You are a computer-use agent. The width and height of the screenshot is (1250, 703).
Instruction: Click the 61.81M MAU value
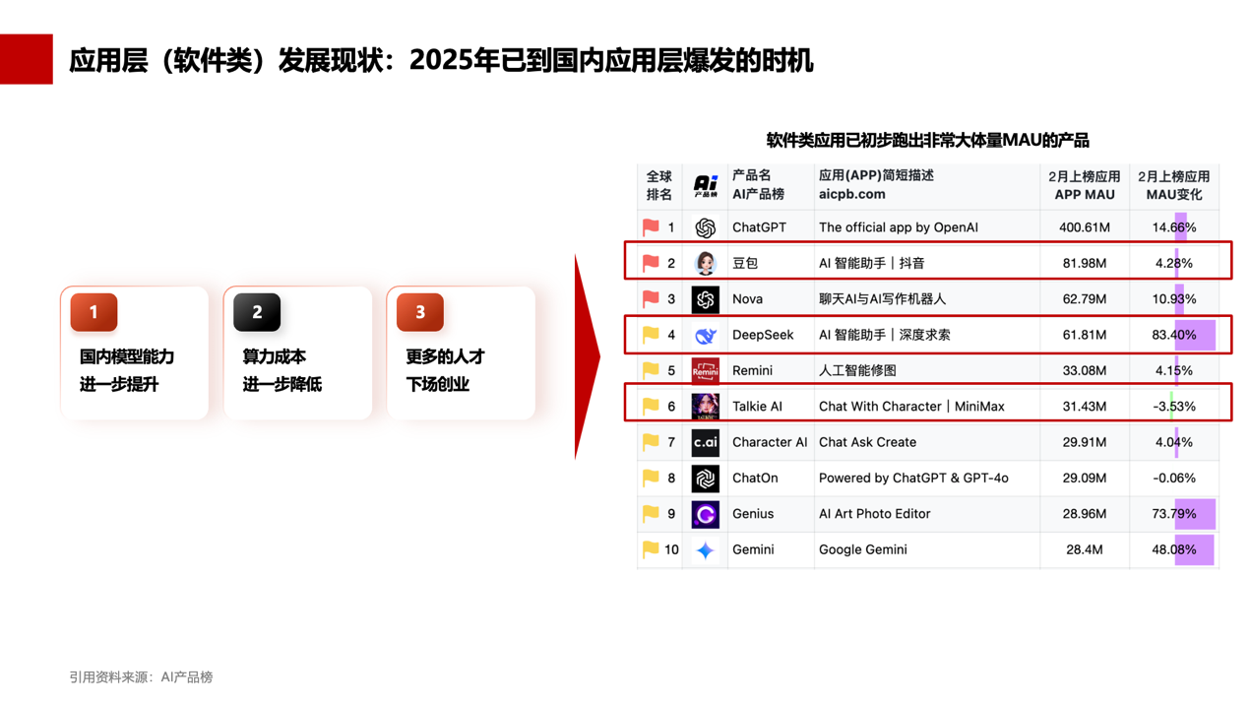1084,335
